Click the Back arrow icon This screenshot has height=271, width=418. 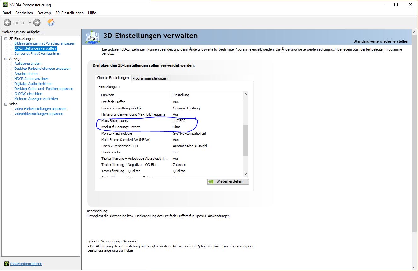pyautogui.click(x=8, y=23)
